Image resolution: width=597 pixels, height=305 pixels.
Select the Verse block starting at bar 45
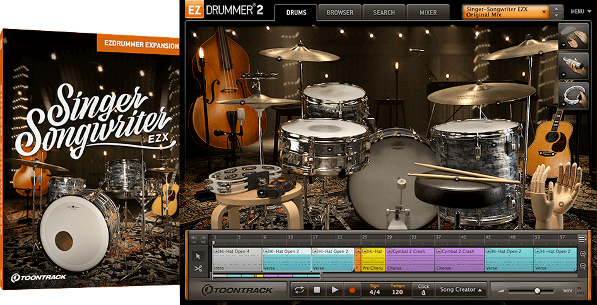[509, 260]
